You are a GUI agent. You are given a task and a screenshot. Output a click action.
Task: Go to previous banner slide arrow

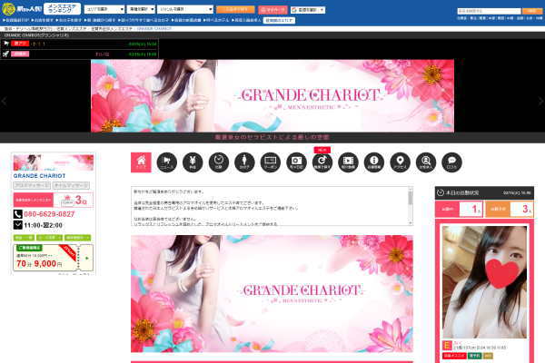click(5, 101)
